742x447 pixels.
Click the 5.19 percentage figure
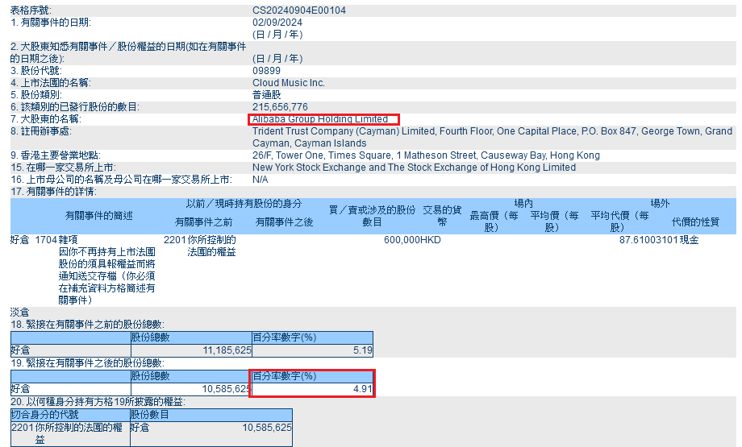tap(363, 350)
